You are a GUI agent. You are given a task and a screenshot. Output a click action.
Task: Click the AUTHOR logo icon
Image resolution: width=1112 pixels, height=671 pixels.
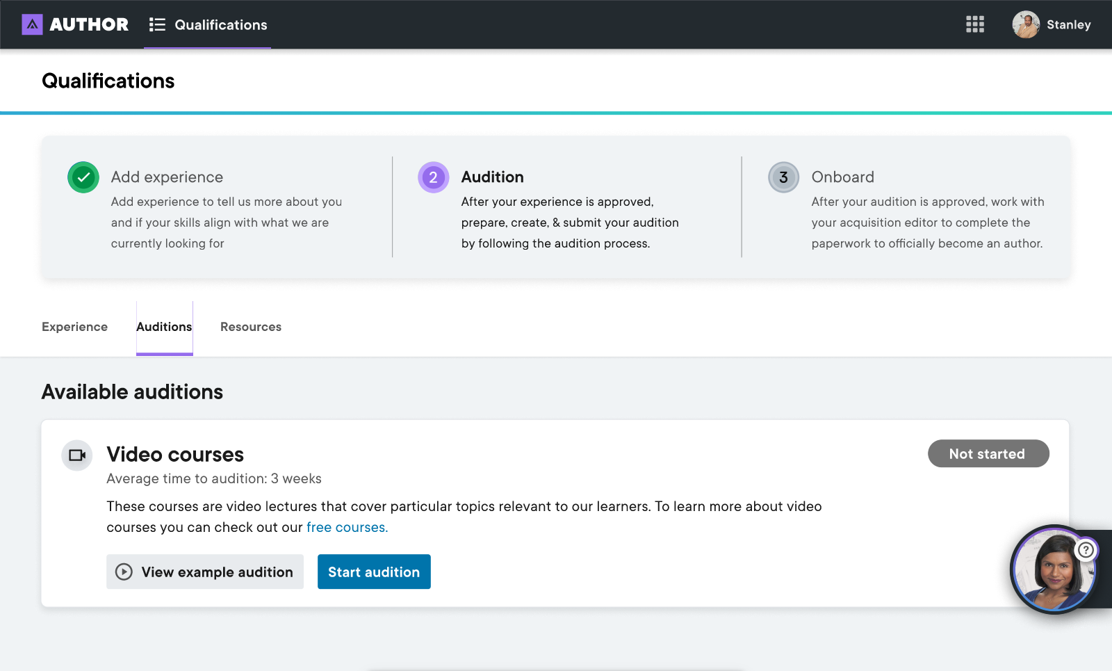tap(32, 24)
